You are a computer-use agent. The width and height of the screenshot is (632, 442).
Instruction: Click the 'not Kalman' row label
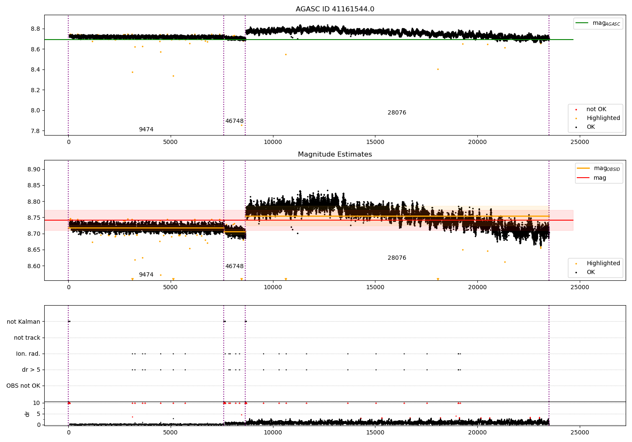pyautogui.click(x=24, y=322)
